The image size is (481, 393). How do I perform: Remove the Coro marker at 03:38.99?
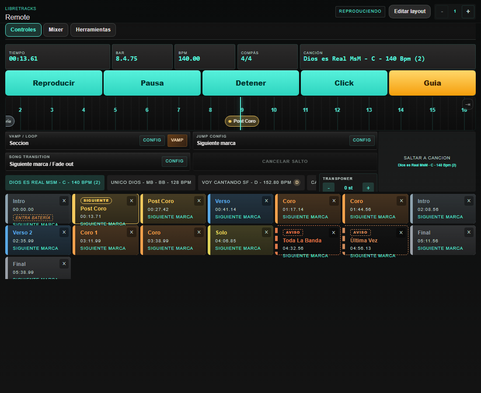click(199, 232)
